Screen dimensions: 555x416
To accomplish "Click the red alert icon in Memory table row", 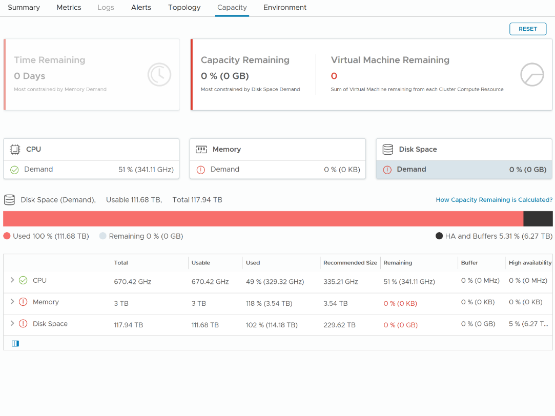I will point(23,302).
